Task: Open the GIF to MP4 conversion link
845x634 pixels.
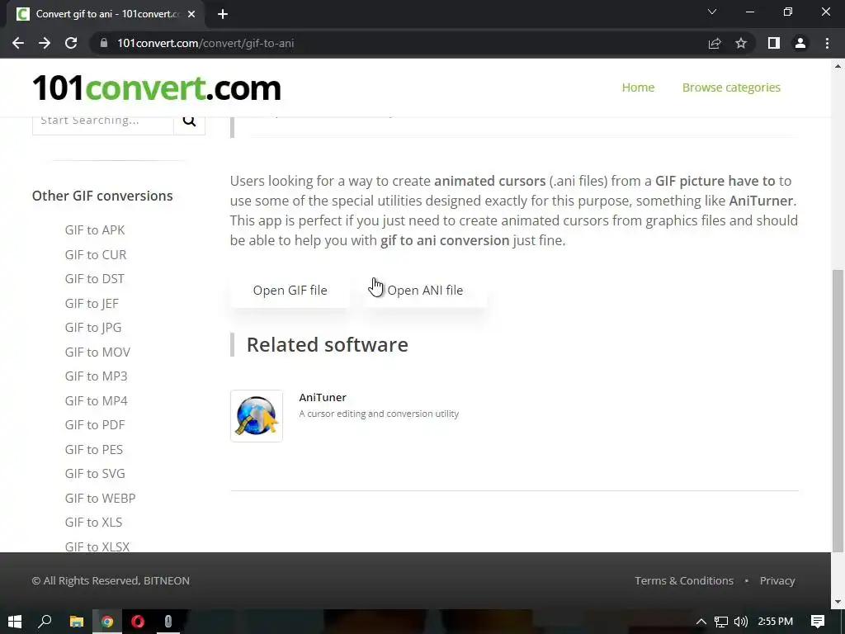Action: [x=96, y=400]
